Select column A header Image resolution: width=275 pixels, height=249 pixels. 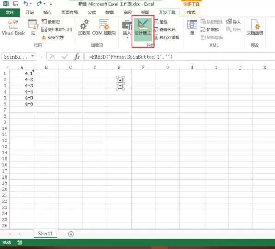coord(22,67)
